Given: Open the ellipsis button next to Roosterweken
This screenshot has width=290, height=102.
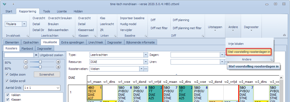Looking at the screenshot, I should pyautogui.click(x=146, y=69).
